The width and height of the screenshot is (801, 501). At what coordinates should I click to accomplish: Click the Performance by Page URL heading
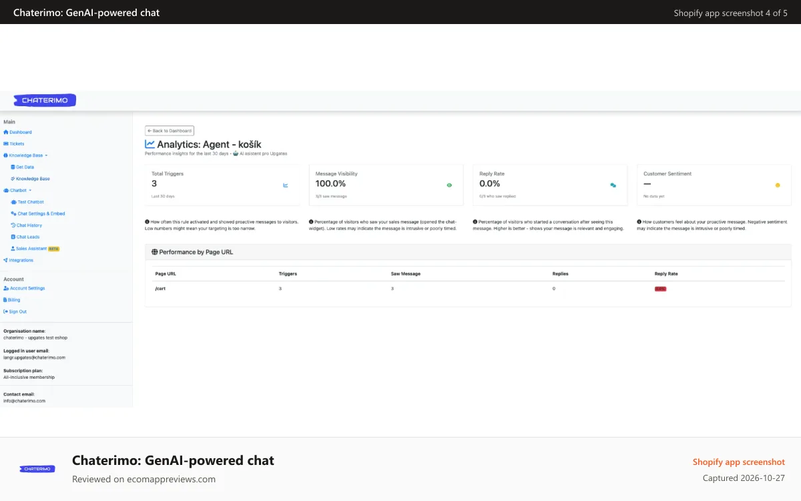[196, 253]
